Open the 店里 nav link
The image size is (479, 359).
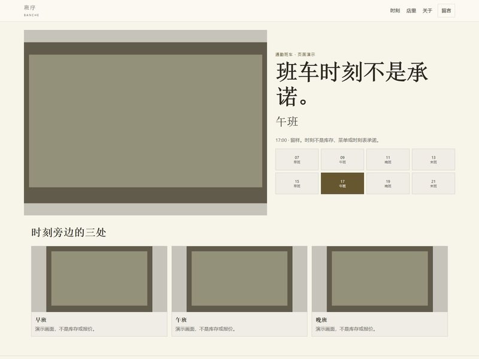[411, 11]
